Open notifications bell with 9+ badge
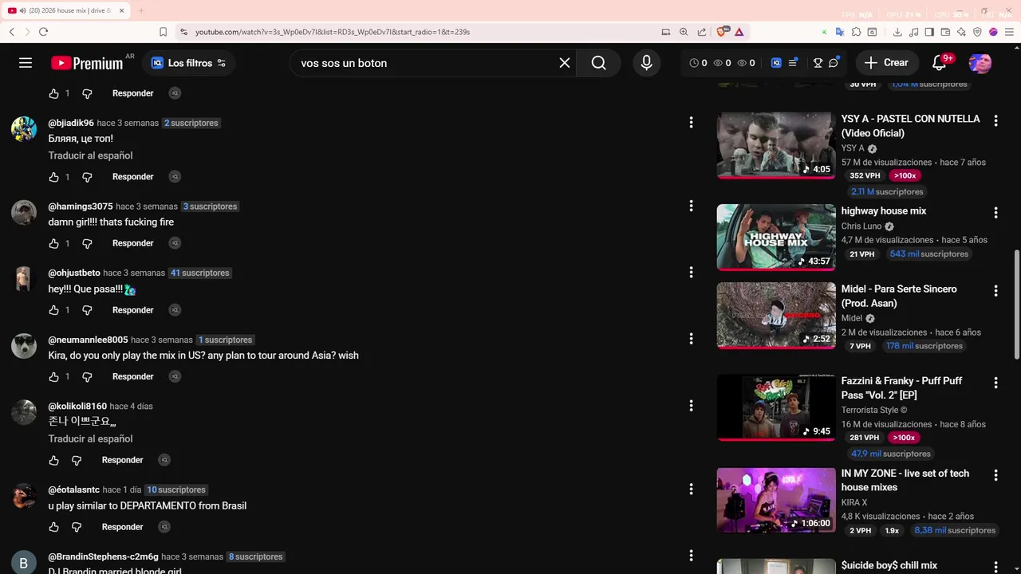Image resolution: width=1021 pixels, height=574 pixels. pos(940,63)
